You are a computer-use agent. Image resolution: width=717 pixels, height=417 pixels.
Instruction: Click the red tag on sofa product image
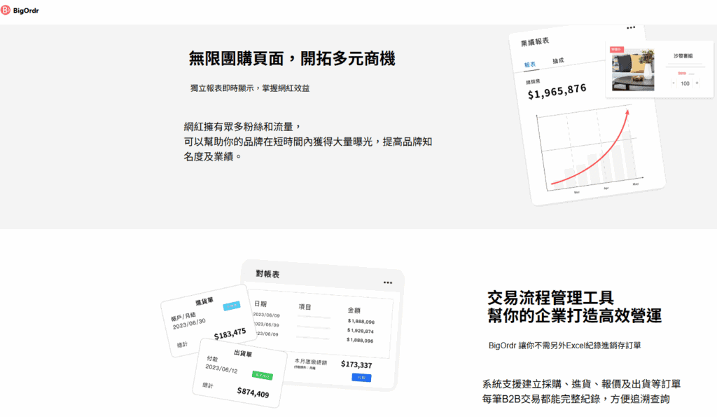point(617,50)
